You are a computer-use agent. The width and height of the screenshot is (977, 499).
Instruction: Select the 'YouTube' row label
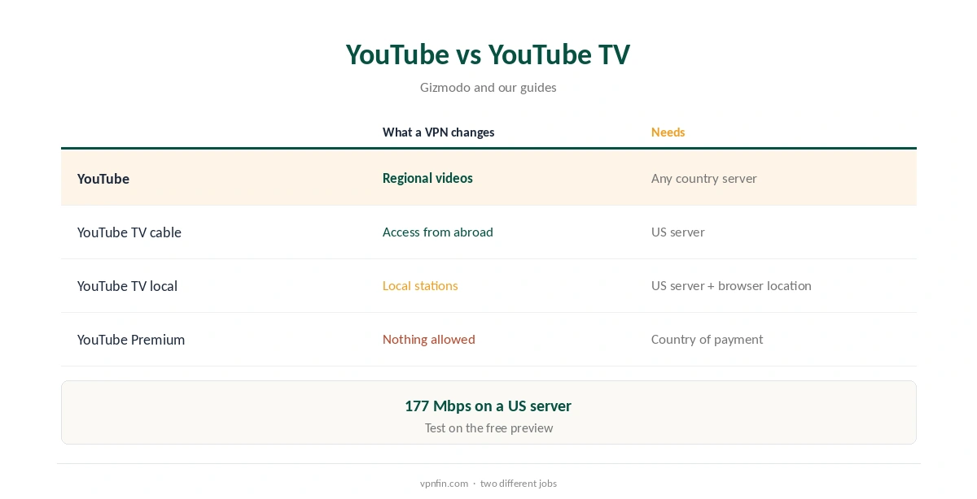103,179
